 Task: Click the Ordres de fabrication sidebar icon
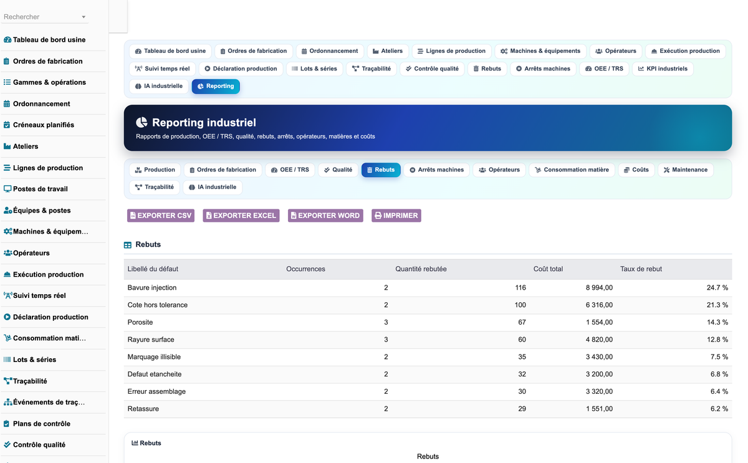(7, 61)
